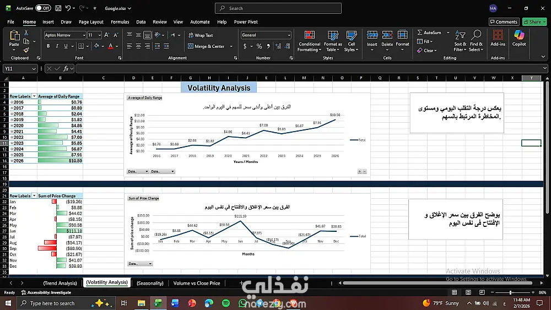Click Conditional Formatting icon
551x310 pixels.
[x=309, y=35]
